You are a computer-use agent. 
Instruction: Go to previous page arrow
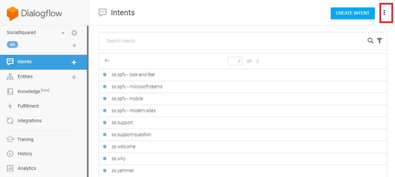[107, 61]
